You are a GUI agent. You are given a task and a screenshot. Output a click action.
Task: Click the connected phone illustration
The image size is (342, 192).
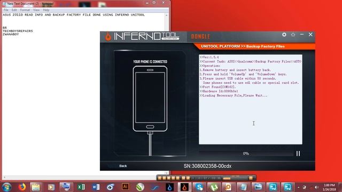(150, 99)
